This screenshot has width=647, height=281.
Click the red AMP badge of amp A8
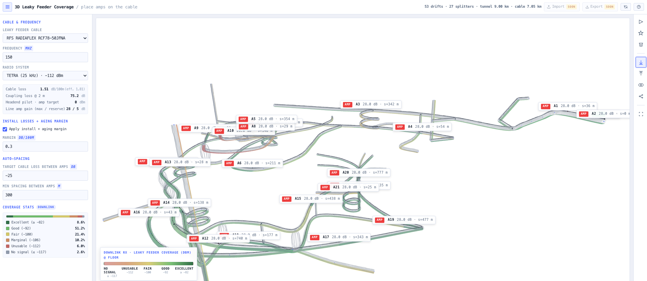243,126
